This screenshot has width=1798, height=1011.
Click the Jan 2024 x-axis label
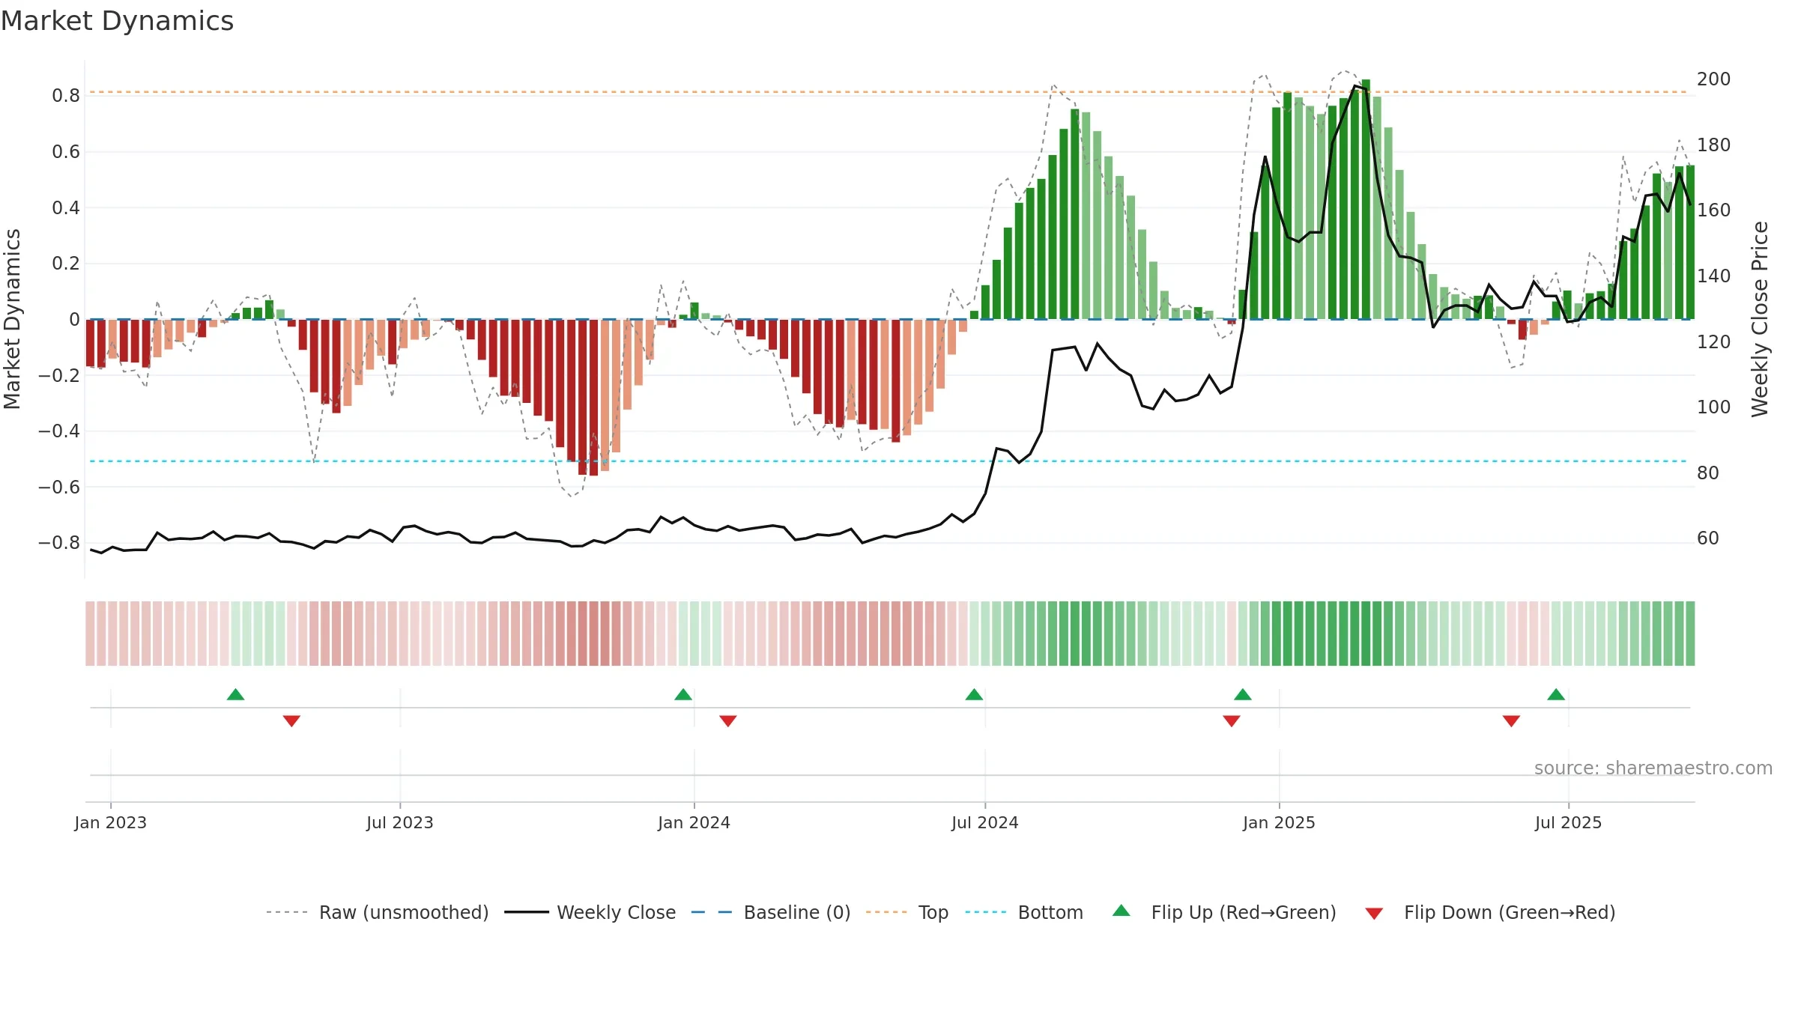click(x=694, y=822)
